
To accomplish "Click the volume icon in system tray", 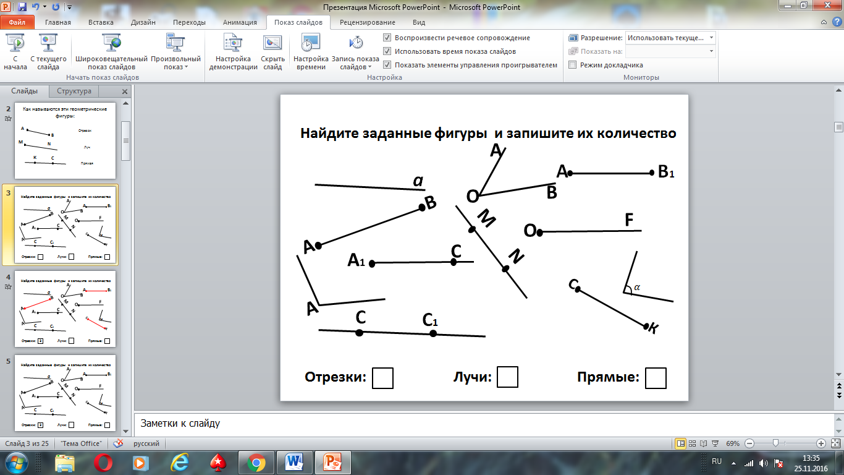I will click(x=764, y=463).
